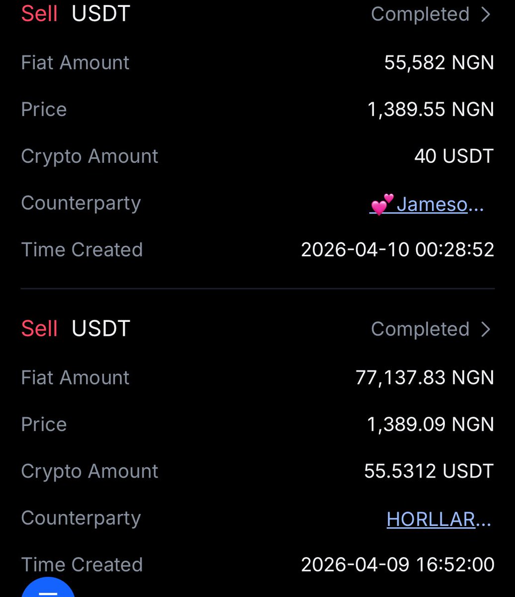This screenshot has height=597, width=515.
Task: Tap the blue floating filter button
Action: click(x=48, y=590)
